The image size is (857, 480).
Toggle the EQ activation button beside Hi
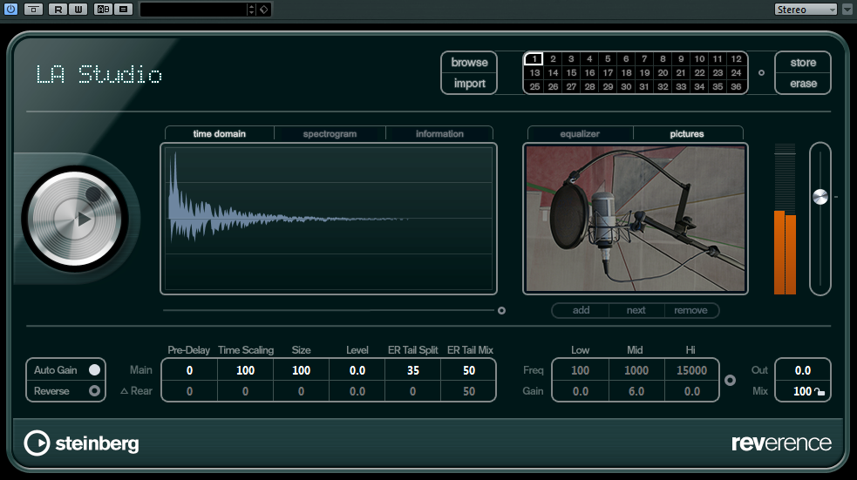(x=731, y=381)
